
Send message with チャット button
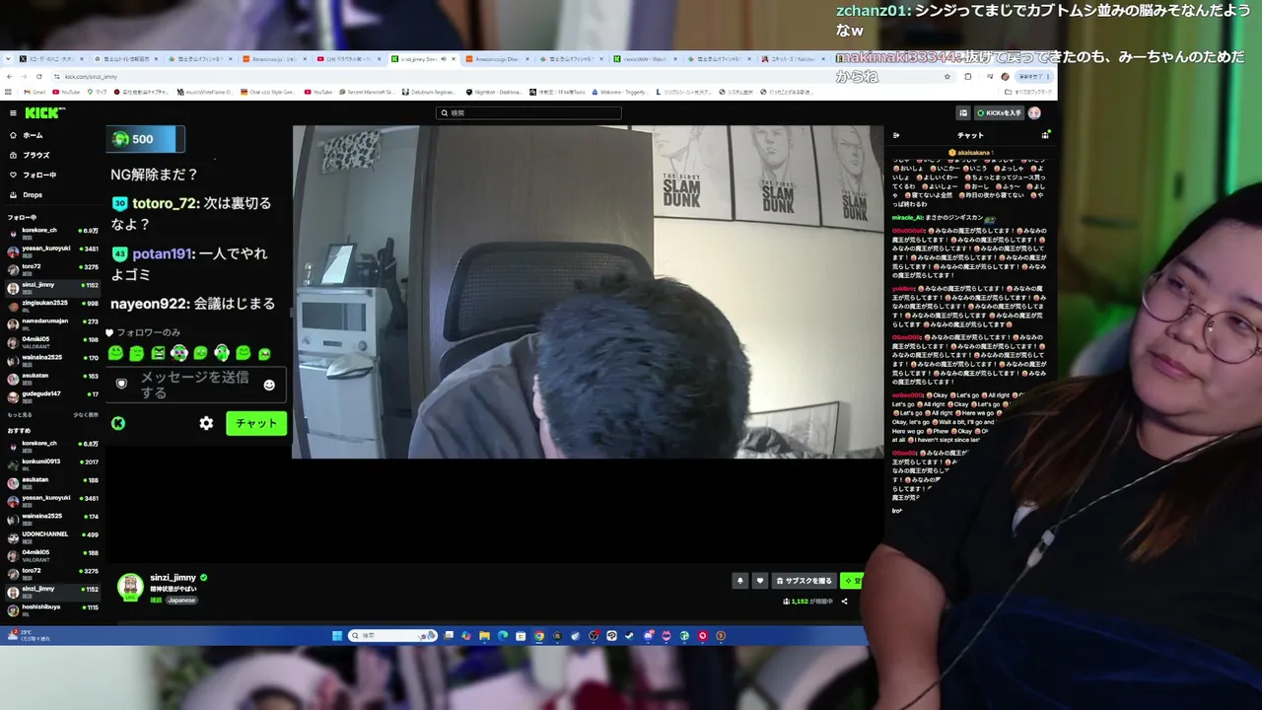[x=256, y=423]
